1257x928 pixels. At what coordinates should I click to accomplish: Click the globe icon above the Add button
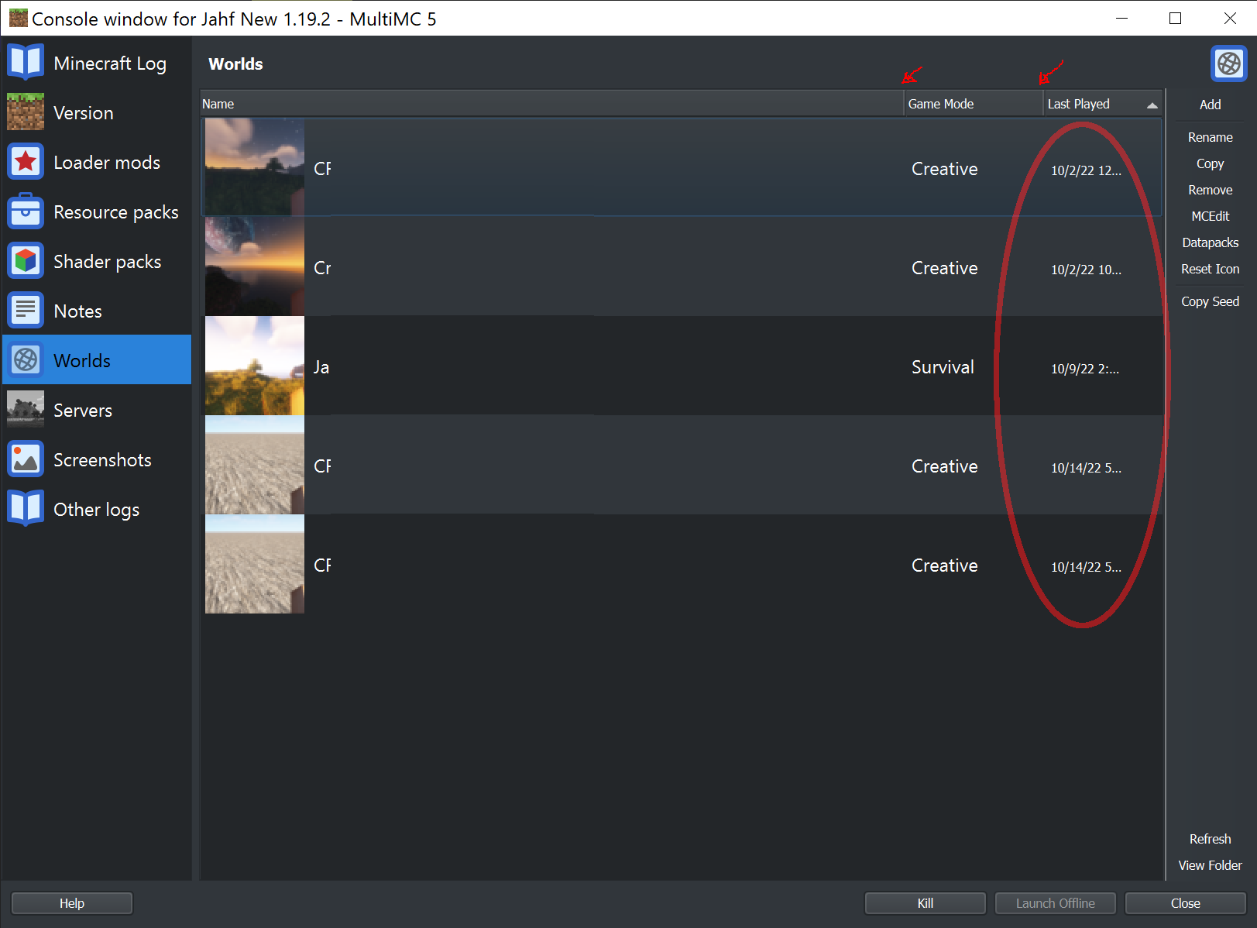pyautogui.click(x=1229, y=64)
